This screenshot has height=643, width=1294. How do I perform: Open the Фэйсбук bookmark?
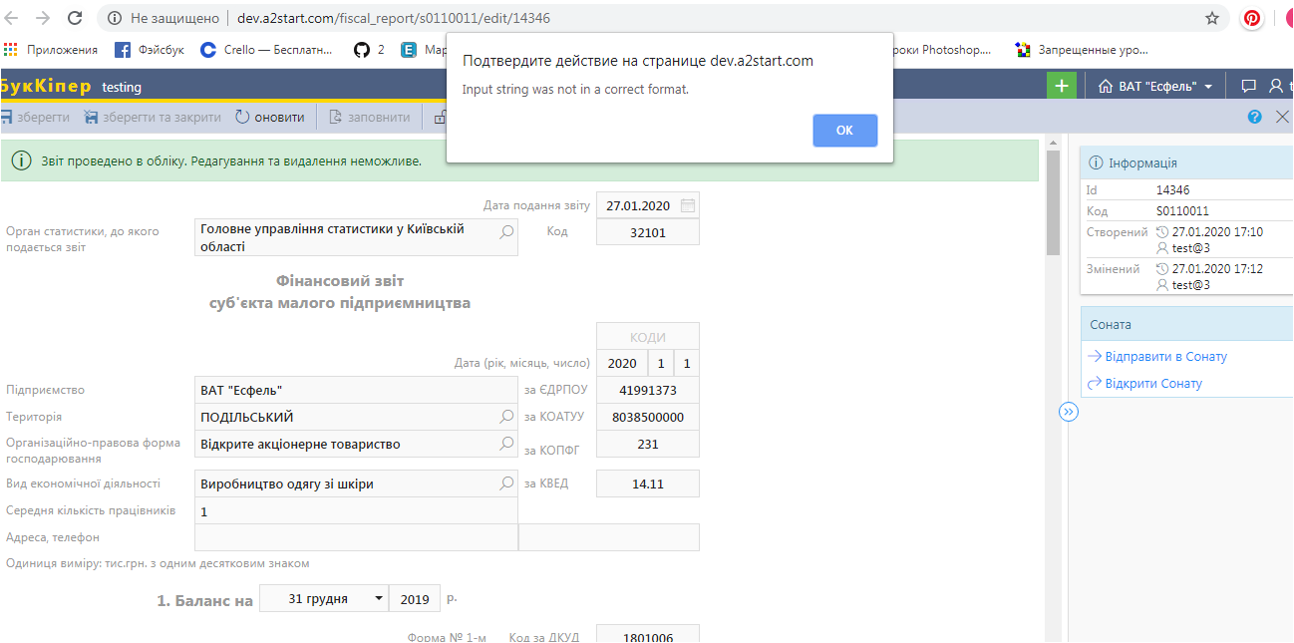(x=150, y=49)
